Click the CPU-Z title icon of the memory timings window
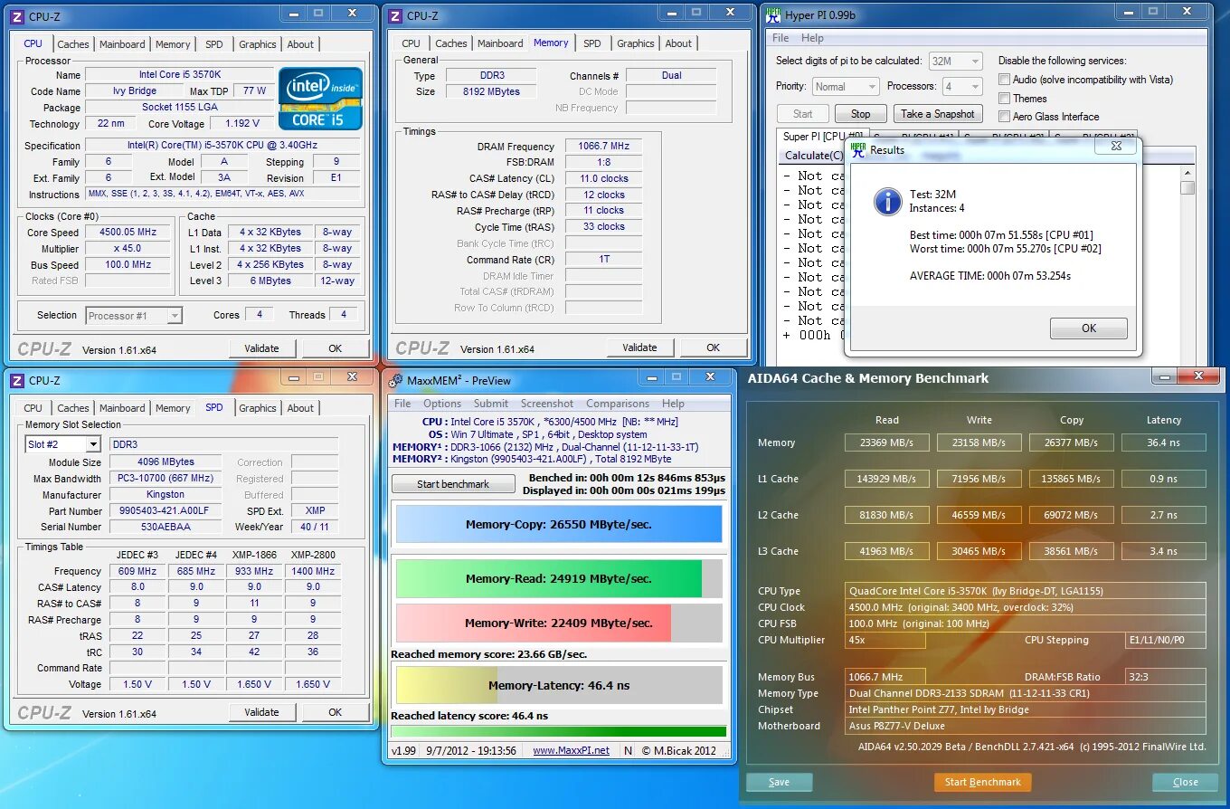Screen dimensions: 1230x809 tap(395, 16)
